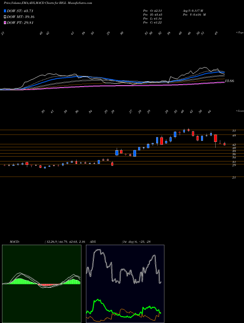Click the 38 price level label
This screenshot has width=244, height=323.
234,151
